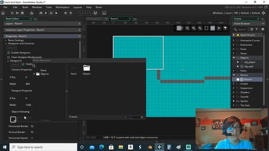Switch to the Workspace 1 tab

(x=94, y=18)
